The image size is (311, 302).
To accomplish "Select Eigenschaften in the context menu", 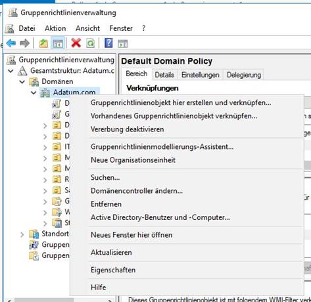I will pos(113,270).
